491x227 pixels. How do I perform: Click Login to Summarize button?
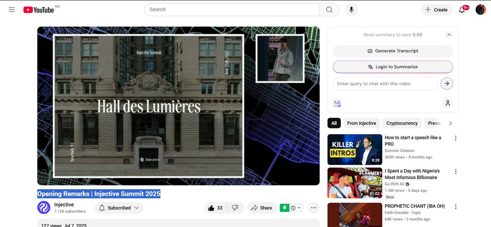pos(393,67)
